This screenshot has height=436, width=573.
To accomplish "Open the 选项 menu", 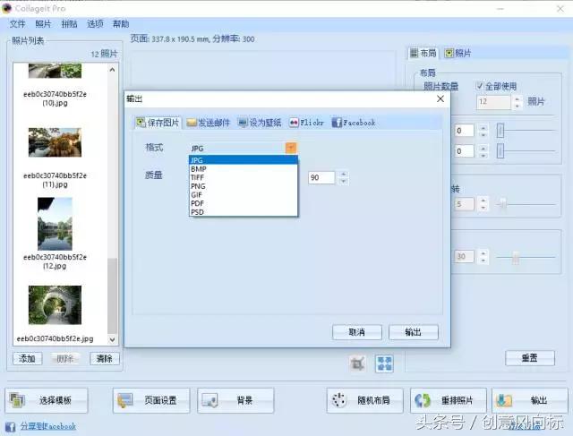I will click(x=95, y=24).
